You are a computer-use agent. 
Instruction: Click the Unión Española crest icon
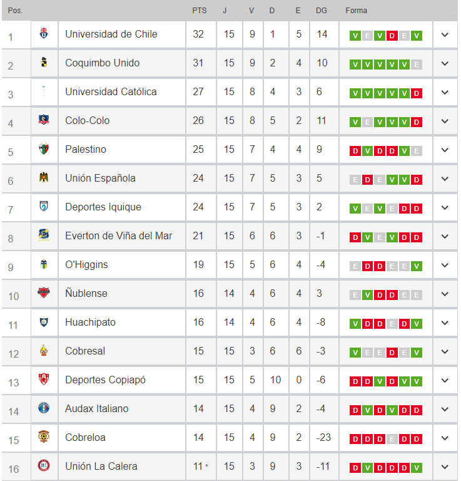coord(44,178)
